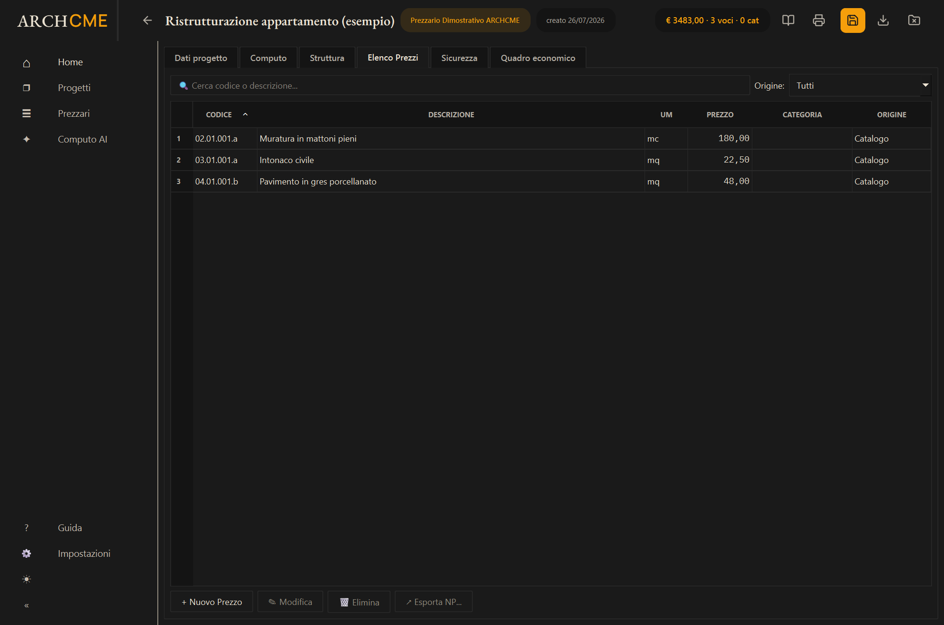Click the download icon in header
Viewport: 944px width, 625px height.
pyautogui.click(x=883, y=20)
